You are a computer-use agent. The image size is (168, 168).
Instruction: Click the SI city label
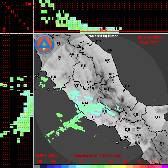point(59,57)
